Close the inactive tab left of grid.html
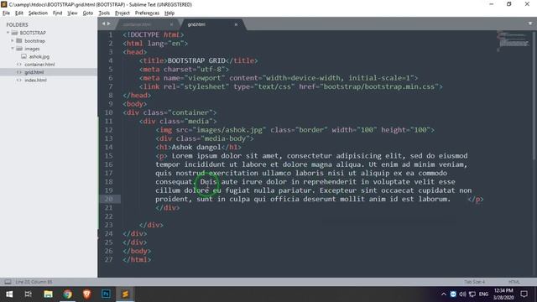 171,24
